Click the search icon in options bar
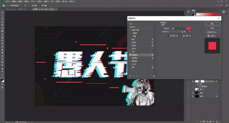This screenshot has width=229, height=123. click(218, 6)
